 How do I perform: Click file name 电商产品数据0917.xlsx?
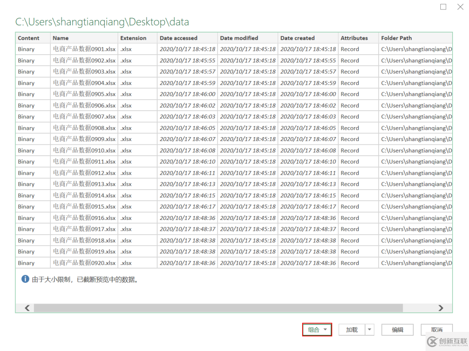click(x=84, y=229)
